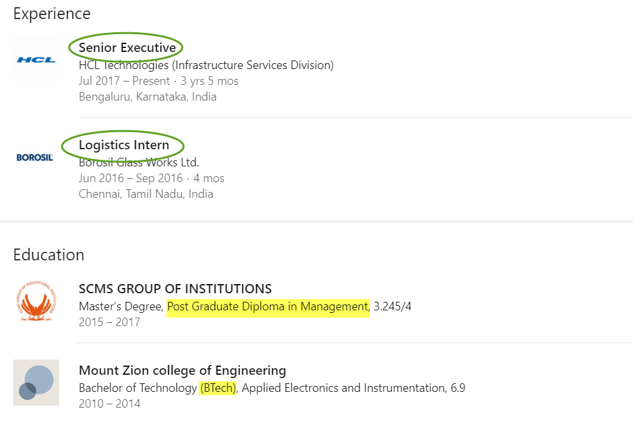Click Chennai, Tamil Nadu, India location text
The width and height of the screenshot is (633, 430).
click(146, 194)
